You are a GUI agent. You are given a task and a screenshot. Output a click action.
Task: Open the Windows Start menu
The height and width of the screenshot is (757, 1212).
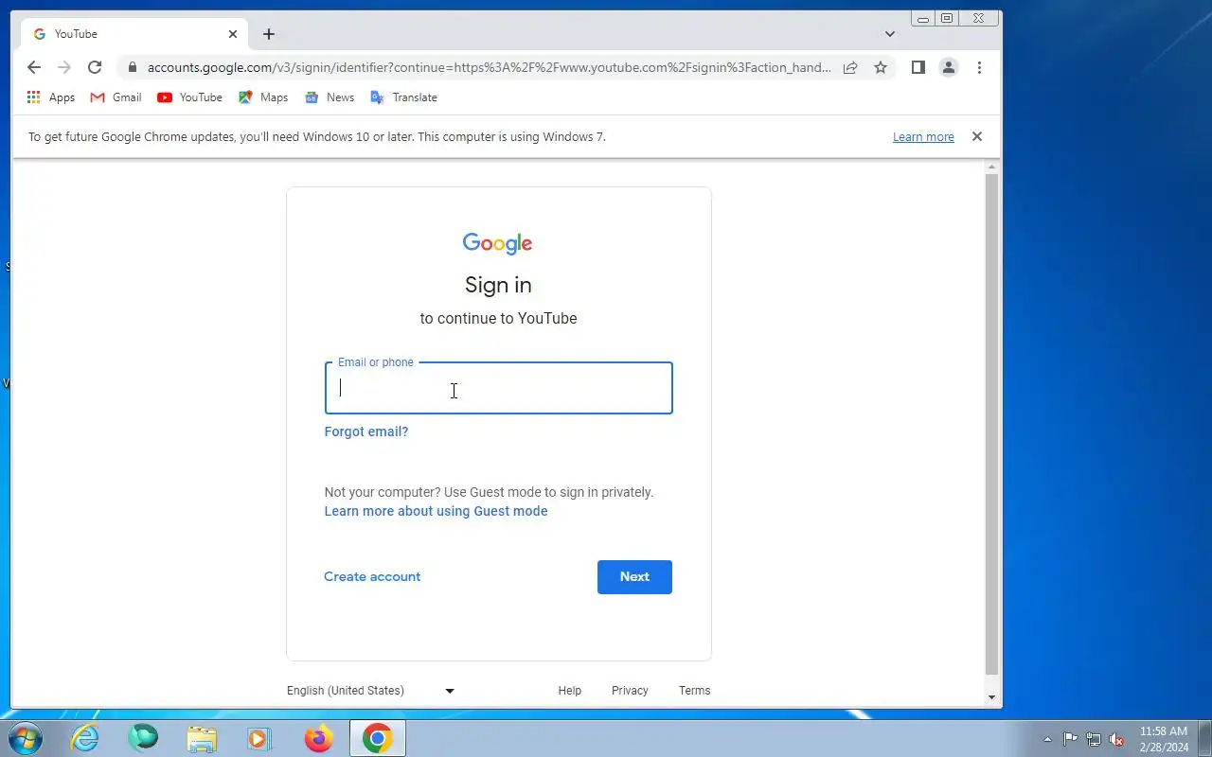pyautogui.click(x=24, y=738)
